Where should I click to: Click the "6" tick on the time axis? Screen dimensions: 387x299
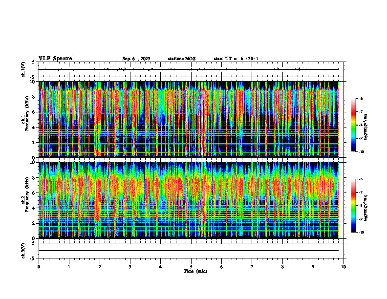[222, 267]
